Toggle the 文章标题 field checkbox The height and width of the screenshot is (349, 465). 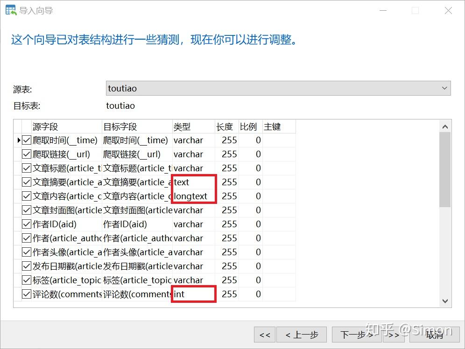point(27,168)
